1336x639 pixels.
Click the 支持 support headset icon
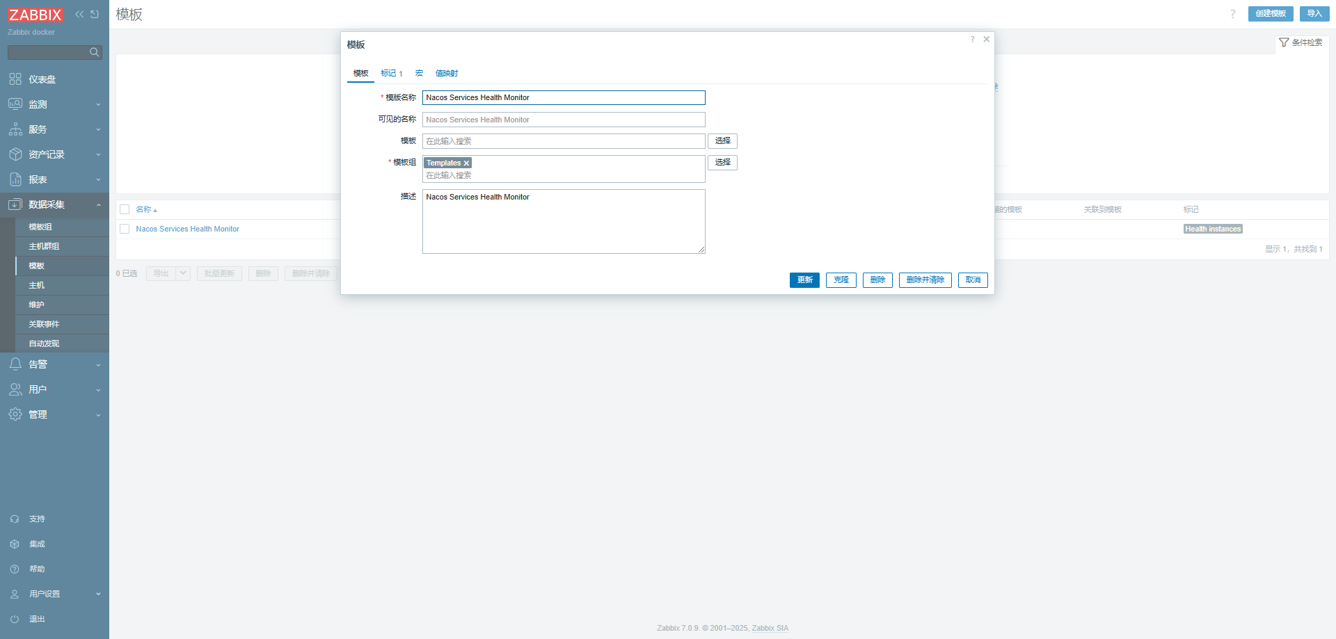(15, 519)
